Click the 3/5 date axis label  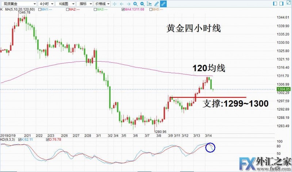124,136
